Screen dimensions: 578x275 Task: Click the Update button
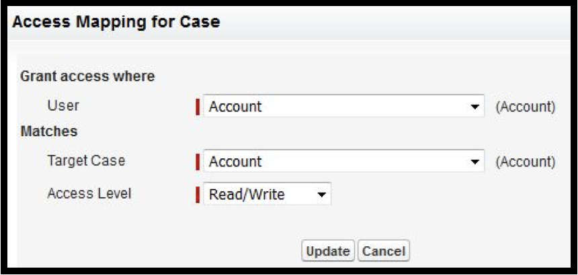coord(328,251)
